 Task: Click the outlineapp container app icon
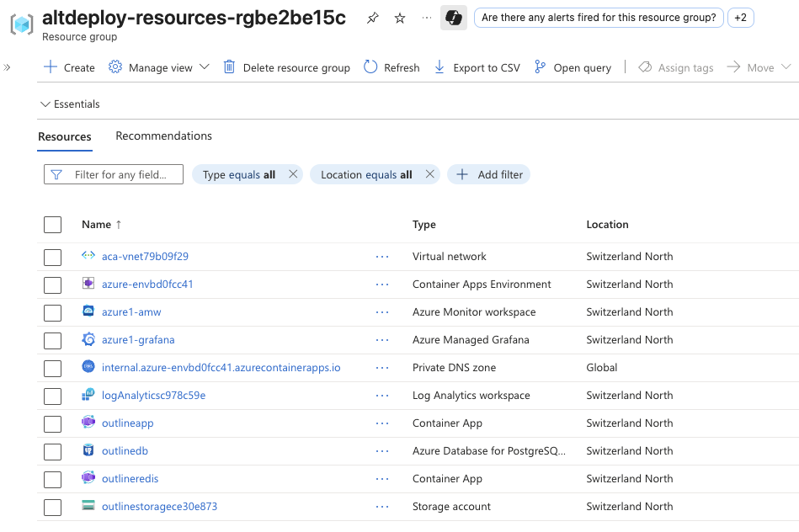tap(88, 422)
